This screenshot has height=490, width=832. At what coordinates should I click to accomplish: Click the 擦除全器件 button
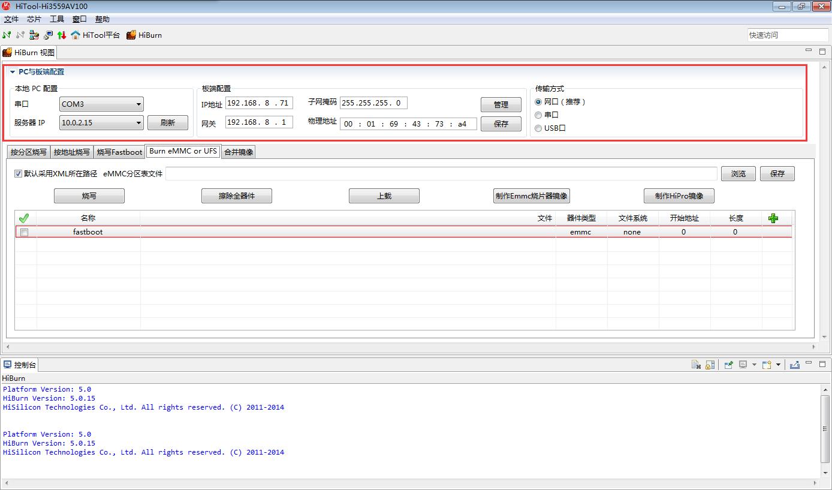[x=236, y=196]
